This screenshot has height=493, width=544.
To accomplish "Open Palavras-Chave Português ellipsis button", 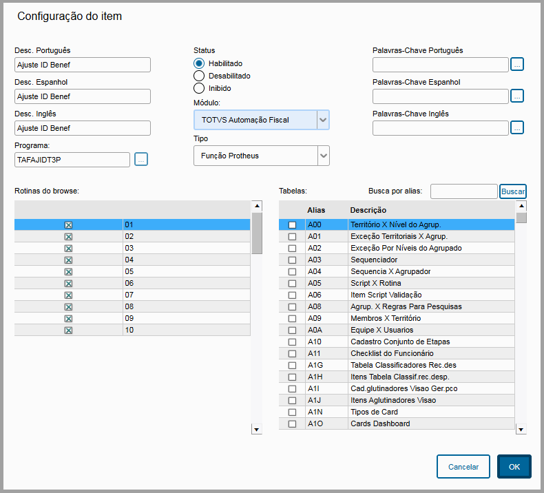I will pos(517,65).
